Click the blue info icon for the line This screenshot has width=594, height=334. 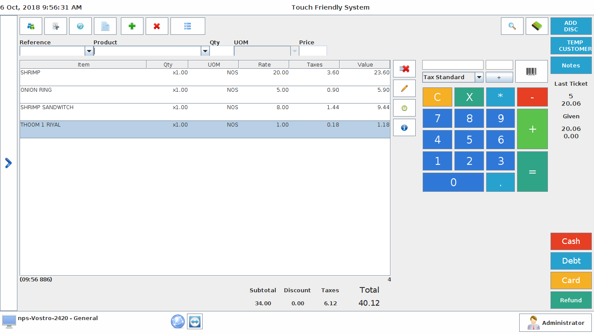pos(404,127)
